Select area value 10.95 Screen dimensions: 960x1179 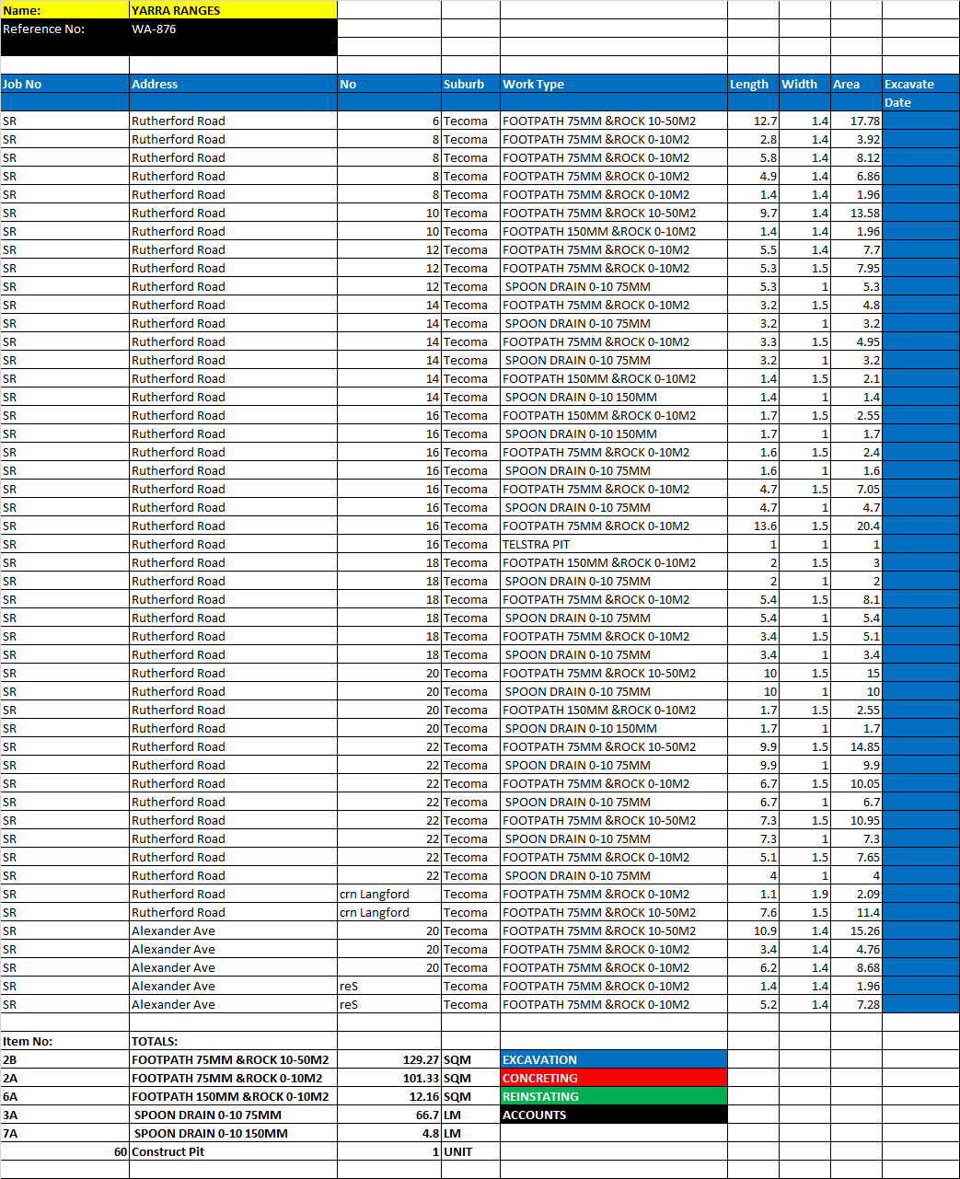(x=856, y=820)
